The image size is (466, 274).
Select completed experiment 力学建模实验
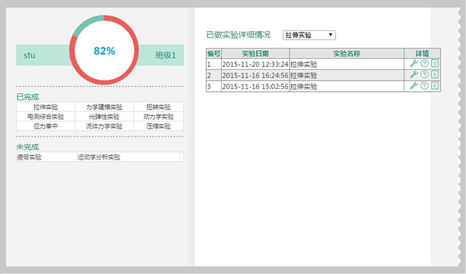tap(104, 107)
